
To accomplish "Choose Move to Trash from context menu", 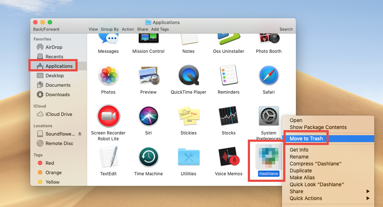I will click(x=306, y=138).
